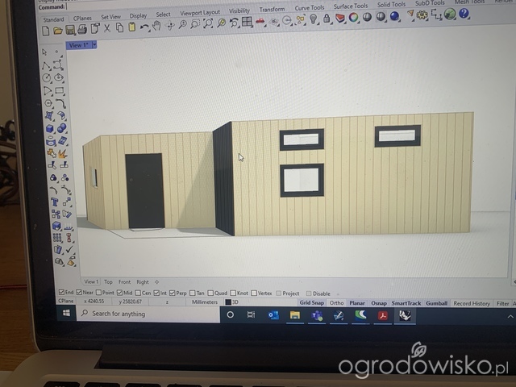Click the Windows search box
Image resolution: width=516 pixels, height=387 pixels.
[x=148, y=314]
